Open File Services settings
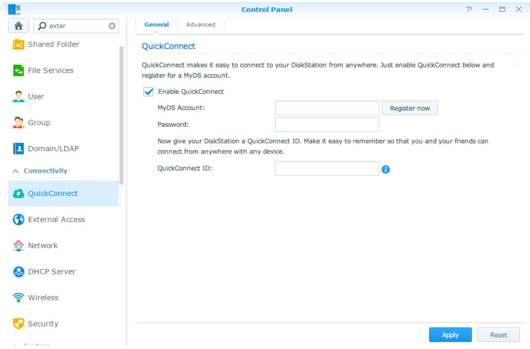This screenshot has height=349, width=530. pyautogui.click(x=63, y=70)
